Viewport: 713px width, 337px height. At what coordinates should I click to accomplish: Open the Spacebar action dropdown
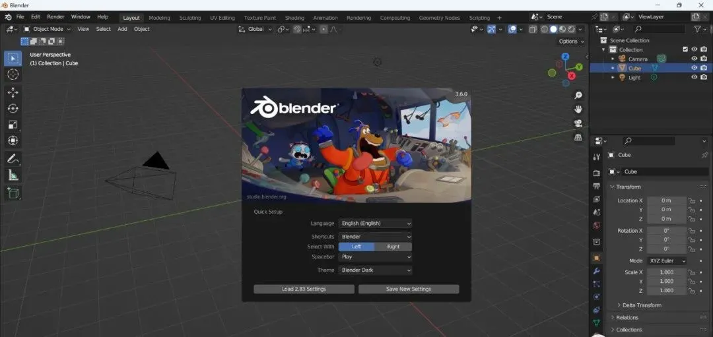[x=375, y=257]
